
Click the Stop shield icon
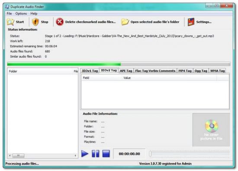pyautogui.click(x=35, y=22)
